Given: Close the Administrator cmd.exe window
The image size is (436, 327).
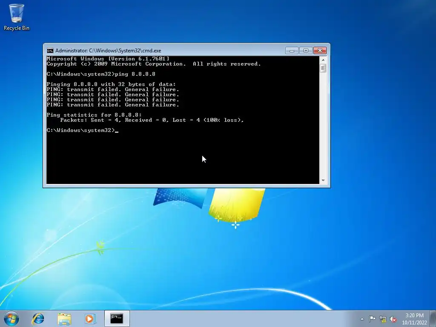Looking at the screenshot, I should click(320, 51).
